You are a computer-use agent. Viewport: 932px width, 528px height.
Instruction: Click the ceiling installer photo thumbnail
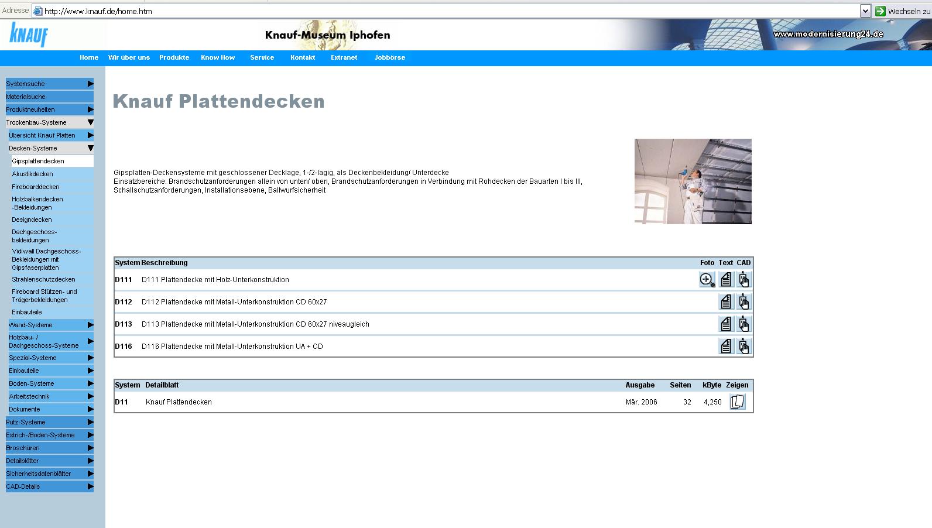693,181
